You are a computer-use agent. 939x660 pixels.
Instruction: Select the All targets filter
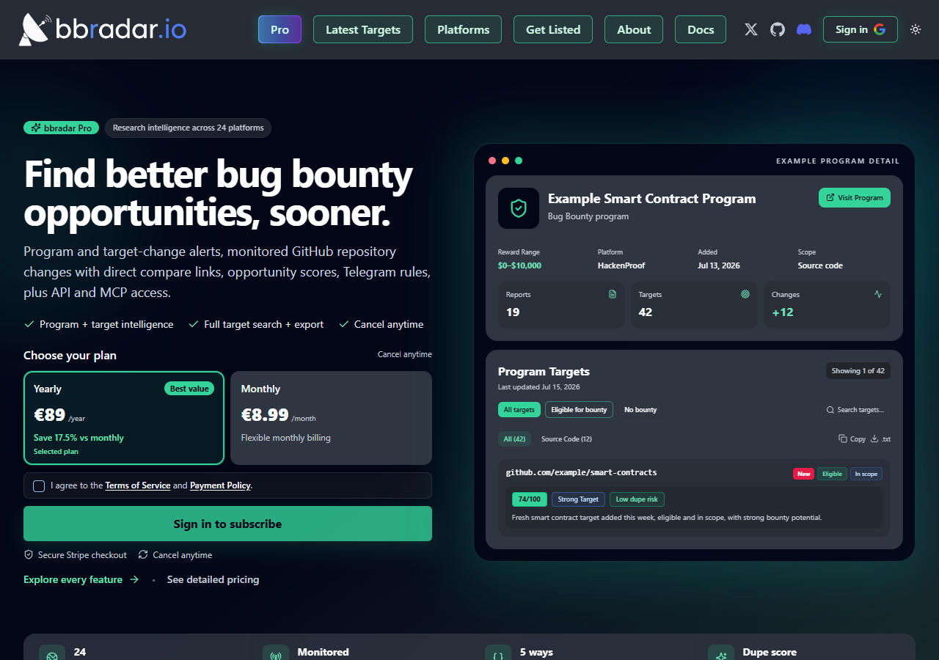(x=519, y=410)
